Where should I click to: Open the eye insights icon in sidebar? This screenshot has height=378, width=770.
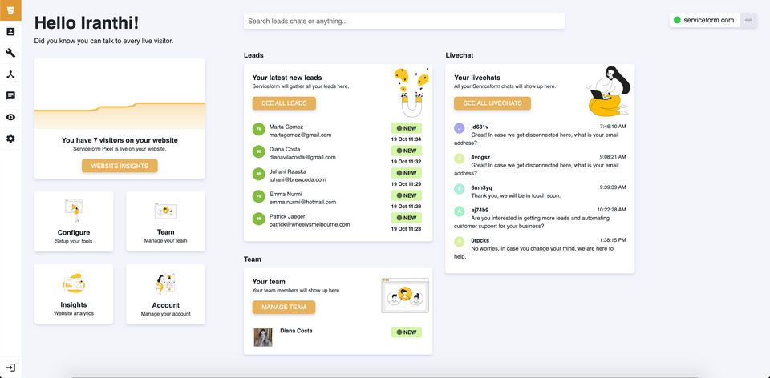click(10, 117)
